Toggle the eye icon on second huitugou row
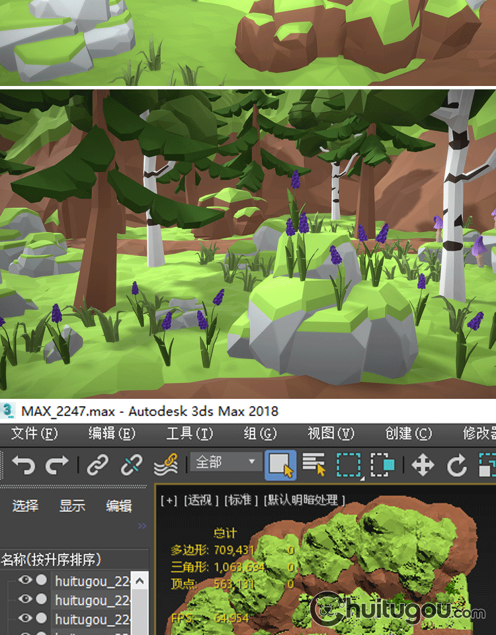 click(25, 599)
